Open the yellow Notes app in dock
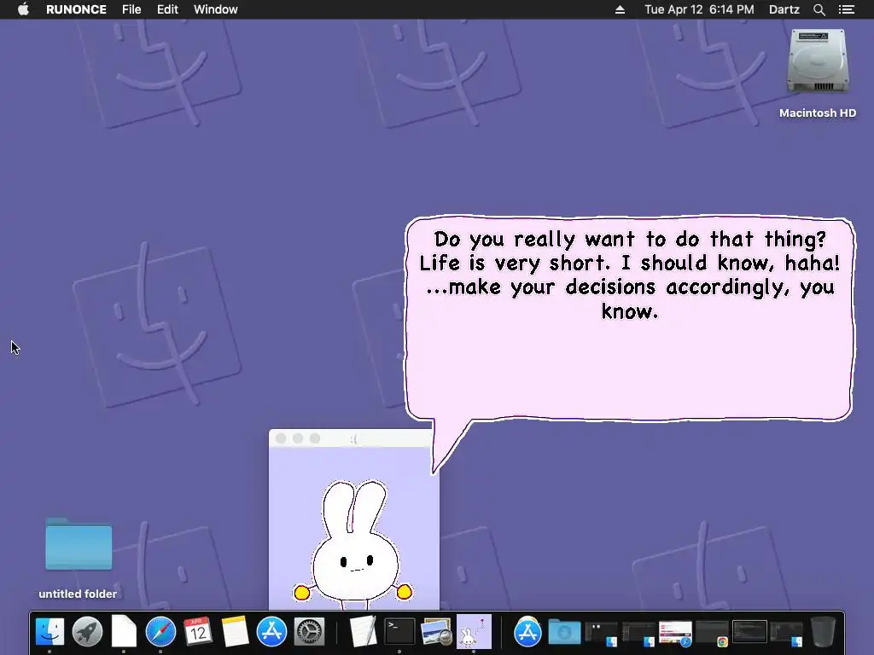Screen dimensions: 874x655 coord(235,632)
